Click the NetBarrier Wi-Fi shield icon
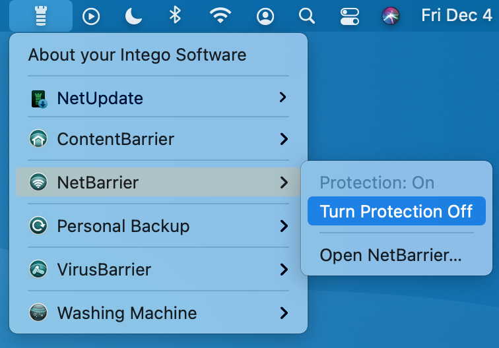This screenshot has height=348, width=499. (38, 182)
